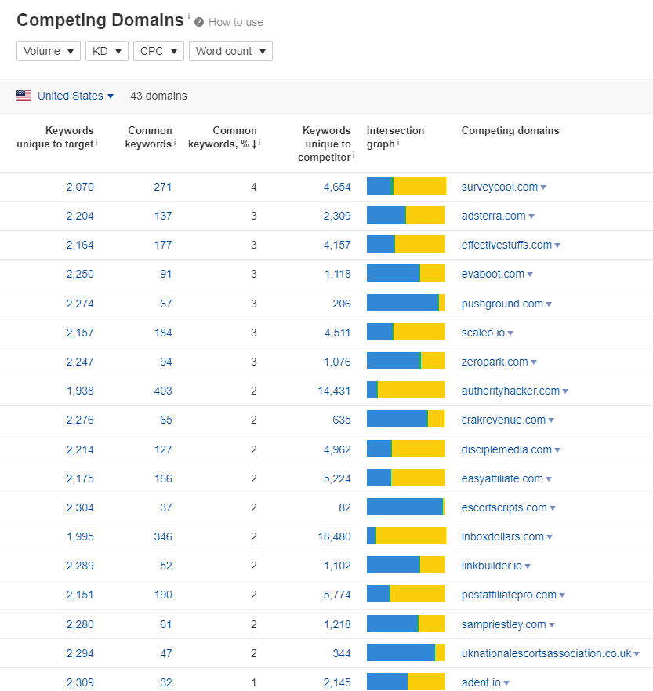Click unique-to-target value 2,304

[80, 507]
